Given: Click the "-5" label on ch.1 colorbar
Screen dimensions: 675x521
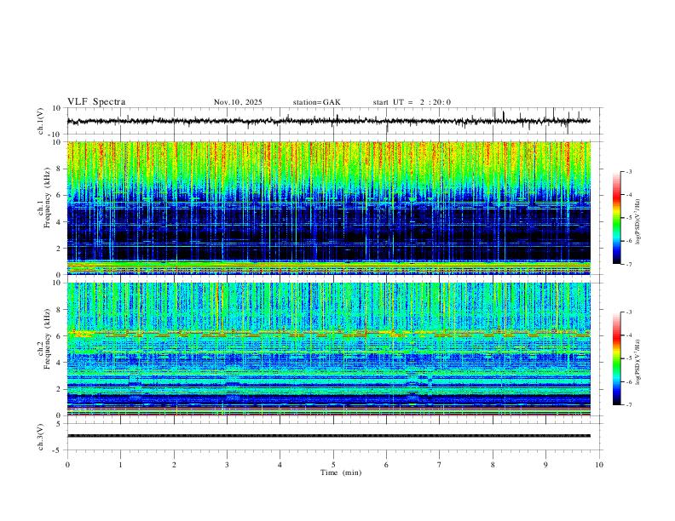Looking at the screenshot, I should coord(629,218).
